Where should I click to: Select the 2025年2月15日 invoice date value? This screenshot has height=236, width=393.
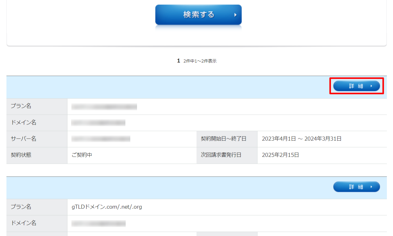280,155
